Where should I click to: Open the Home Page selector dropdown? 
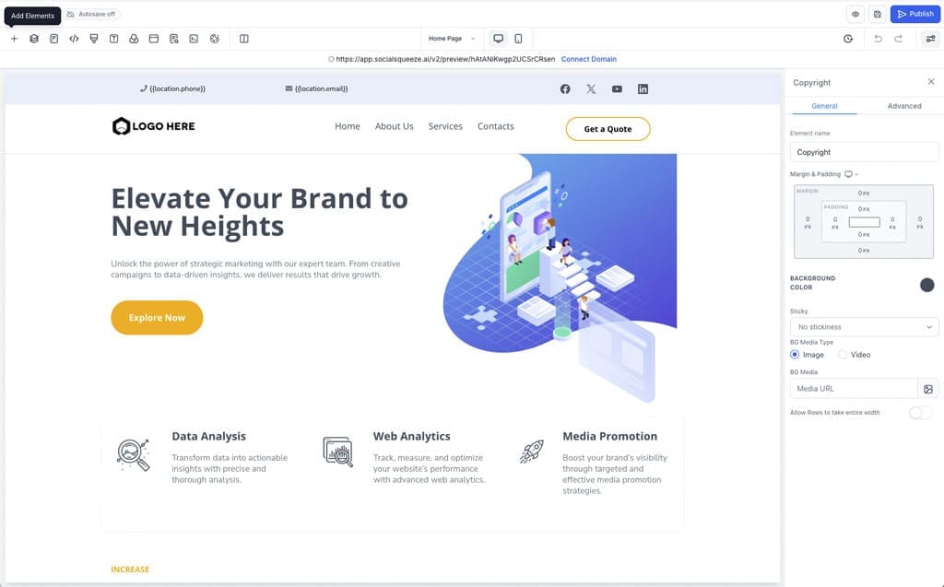452,39
